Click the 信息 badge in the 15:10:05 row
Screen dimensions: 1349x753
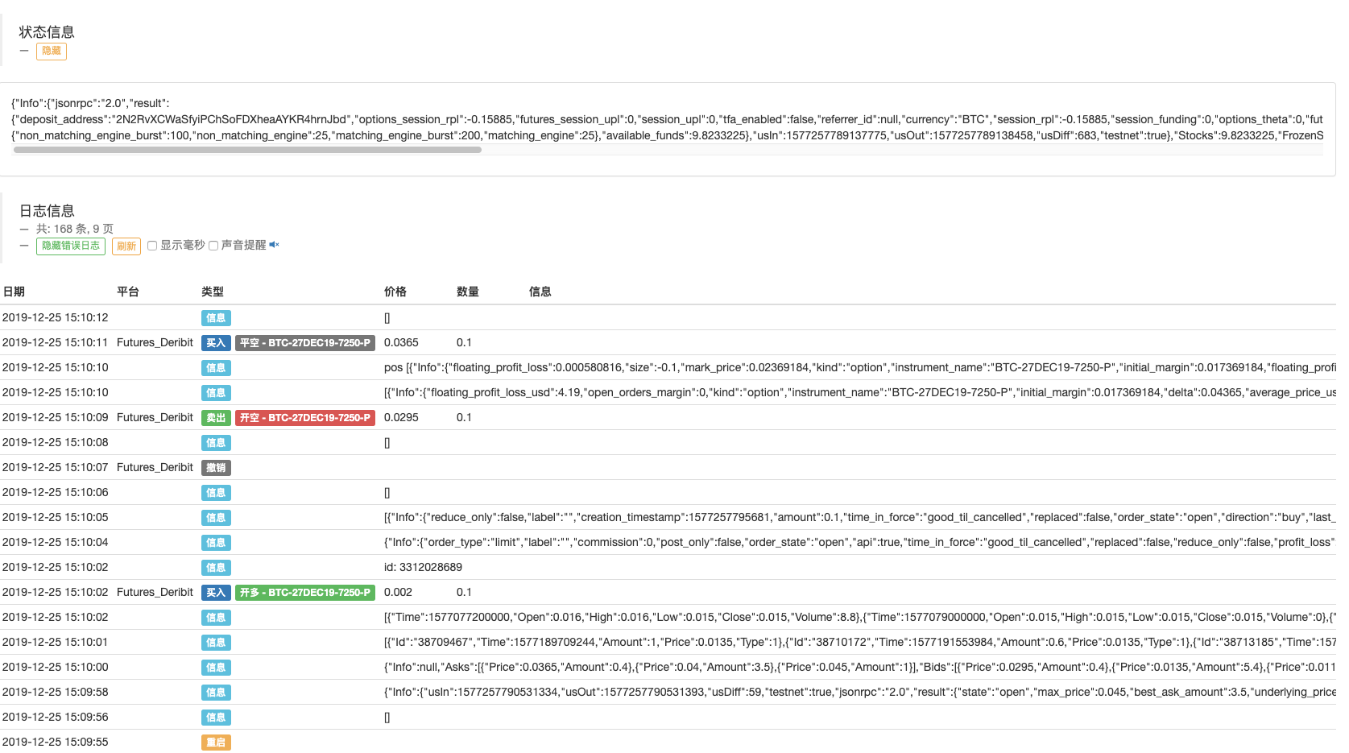[216, 518]
